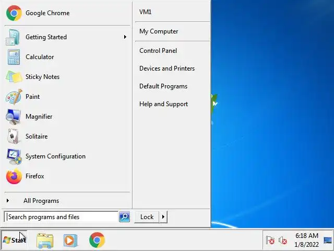The width and height of the screenshot is (334, 251).
Task: Expand Getting Started submenu arrow
Action: click(x=125, y=37)
